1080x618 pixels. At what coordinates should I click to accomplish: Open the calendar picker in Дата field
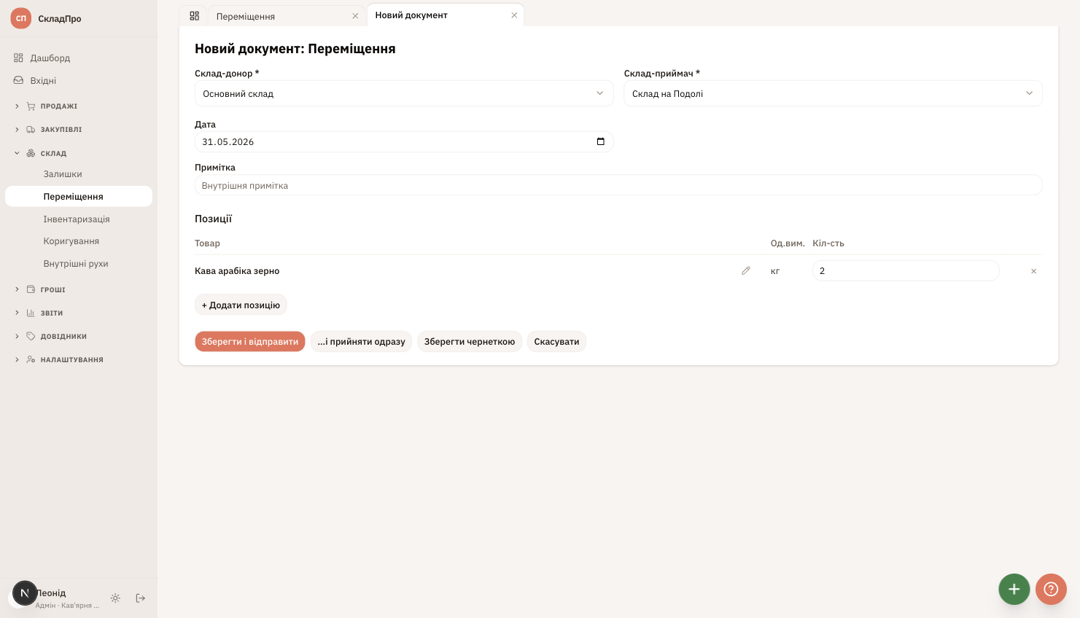pyautogui.click(x=601, y=141)
